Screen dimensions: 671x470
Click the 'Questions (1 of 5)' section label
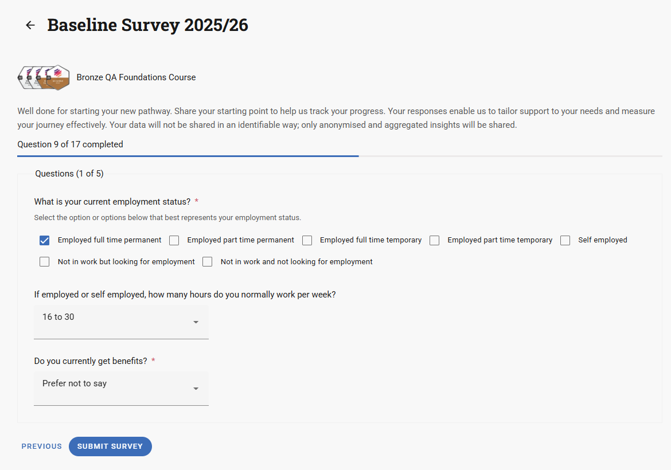[x=69, y=174]
